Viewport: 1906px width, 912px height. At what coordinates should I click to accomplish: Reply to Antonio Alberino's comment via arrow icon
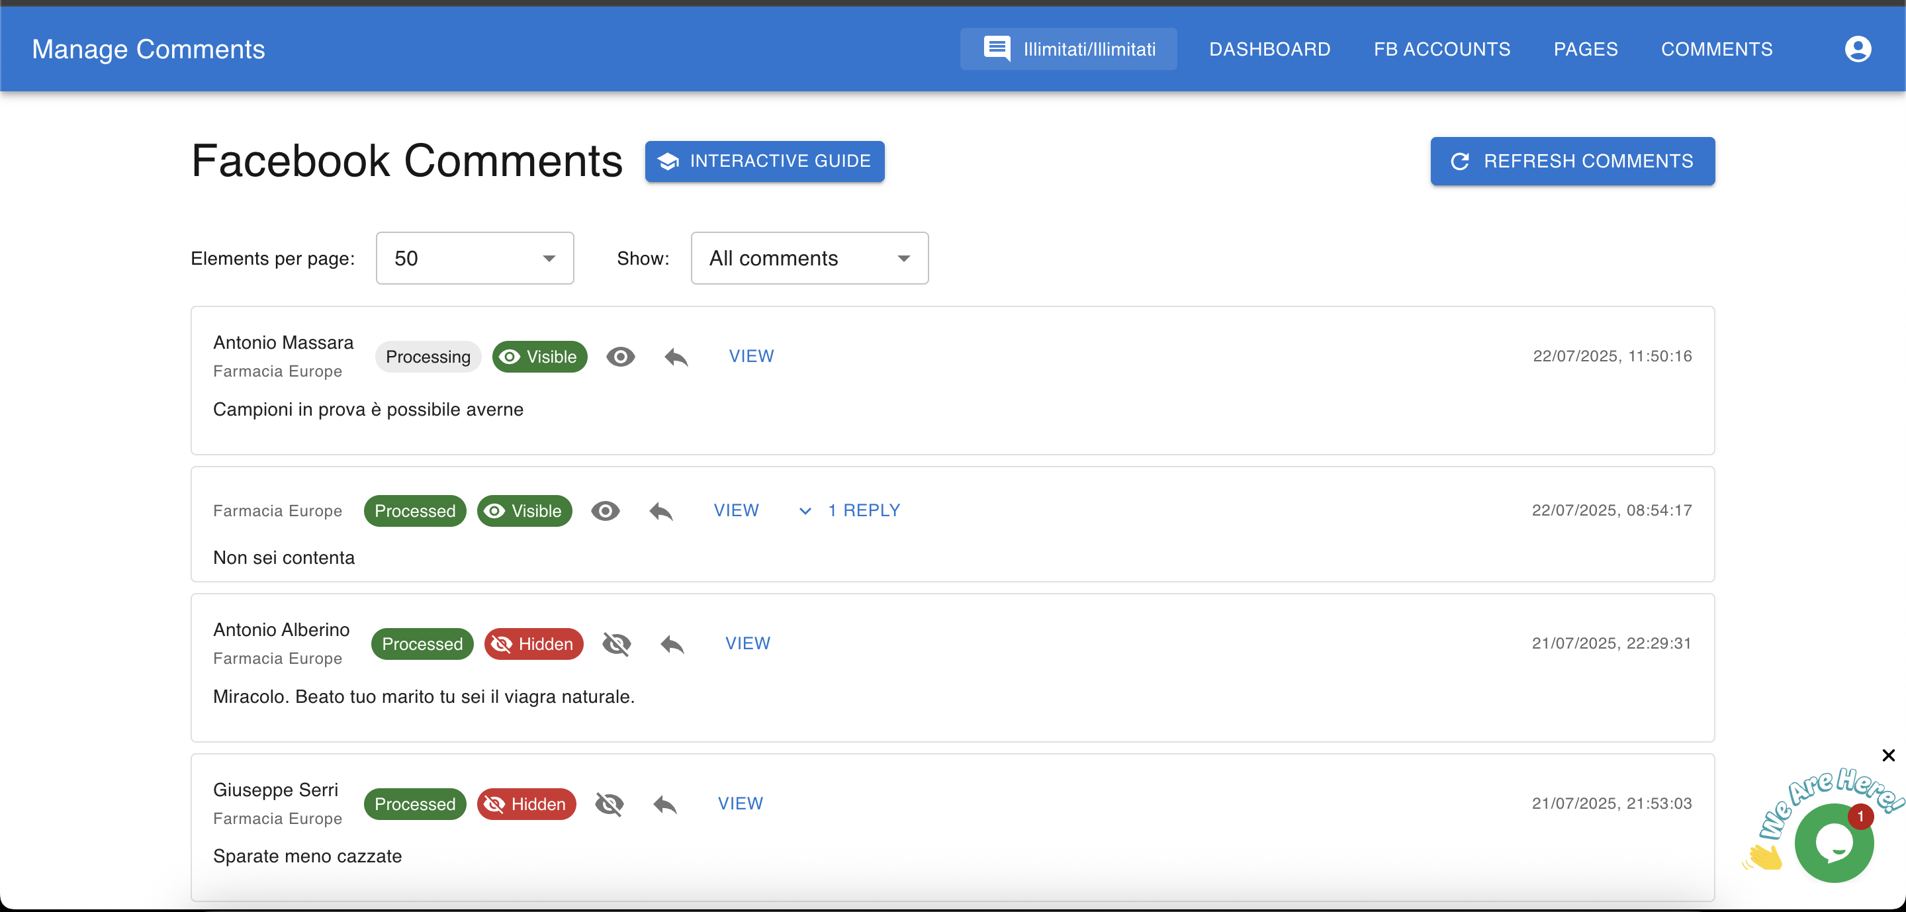coord(671,644)
